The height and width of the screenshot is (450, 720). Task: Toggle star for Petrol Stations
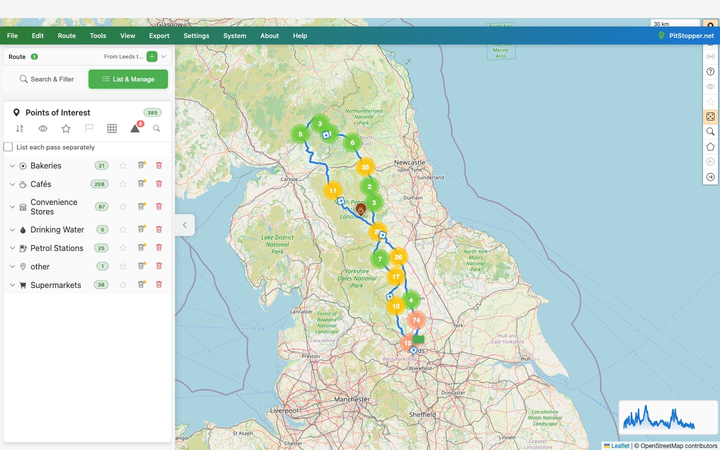[x=123, y=248]
